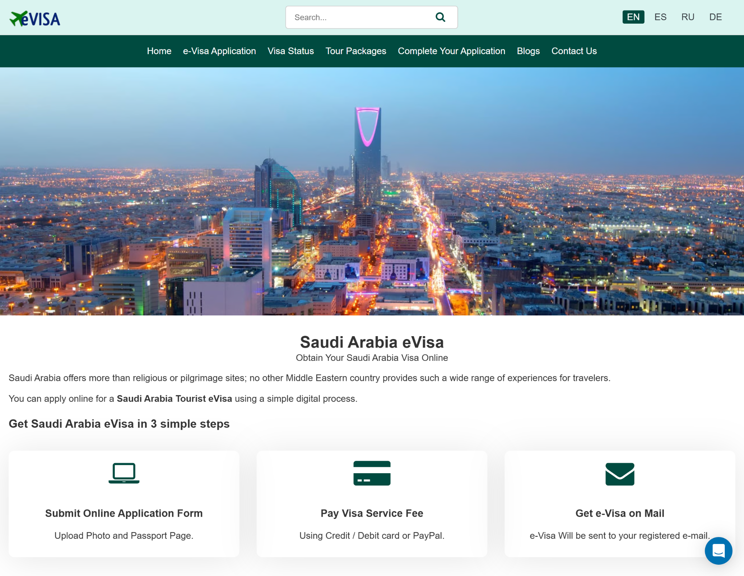The image size is (744, 576).
Task: Open Tour Packages menu
Action: pyautogui.click(x=356, y=51)
